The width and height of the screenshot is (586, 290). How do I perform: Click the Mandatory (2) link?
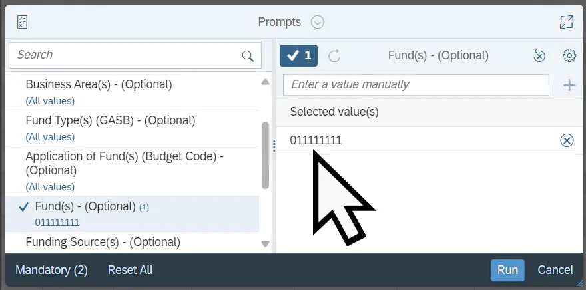51,270
